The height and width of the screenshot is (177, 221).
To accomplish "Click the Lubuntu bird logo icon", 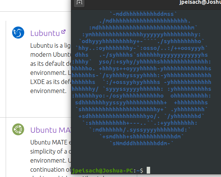I will 18,33.
